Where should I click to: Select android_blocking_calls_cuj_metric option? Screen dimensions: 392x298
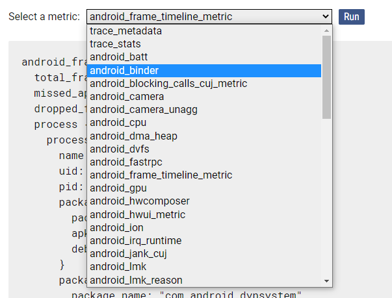pyautogui.click(x=168, y=83)
